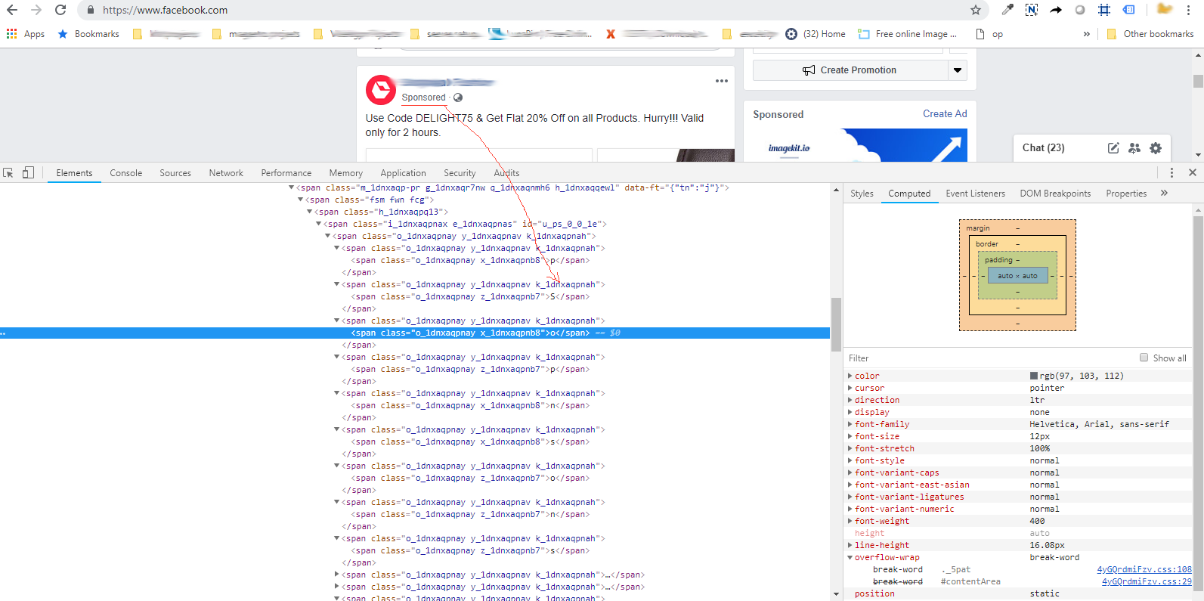Click the create group icon in Chat
This screenshot has height=601, width=1204.
pyautogui.click(x=1134, y=148)
